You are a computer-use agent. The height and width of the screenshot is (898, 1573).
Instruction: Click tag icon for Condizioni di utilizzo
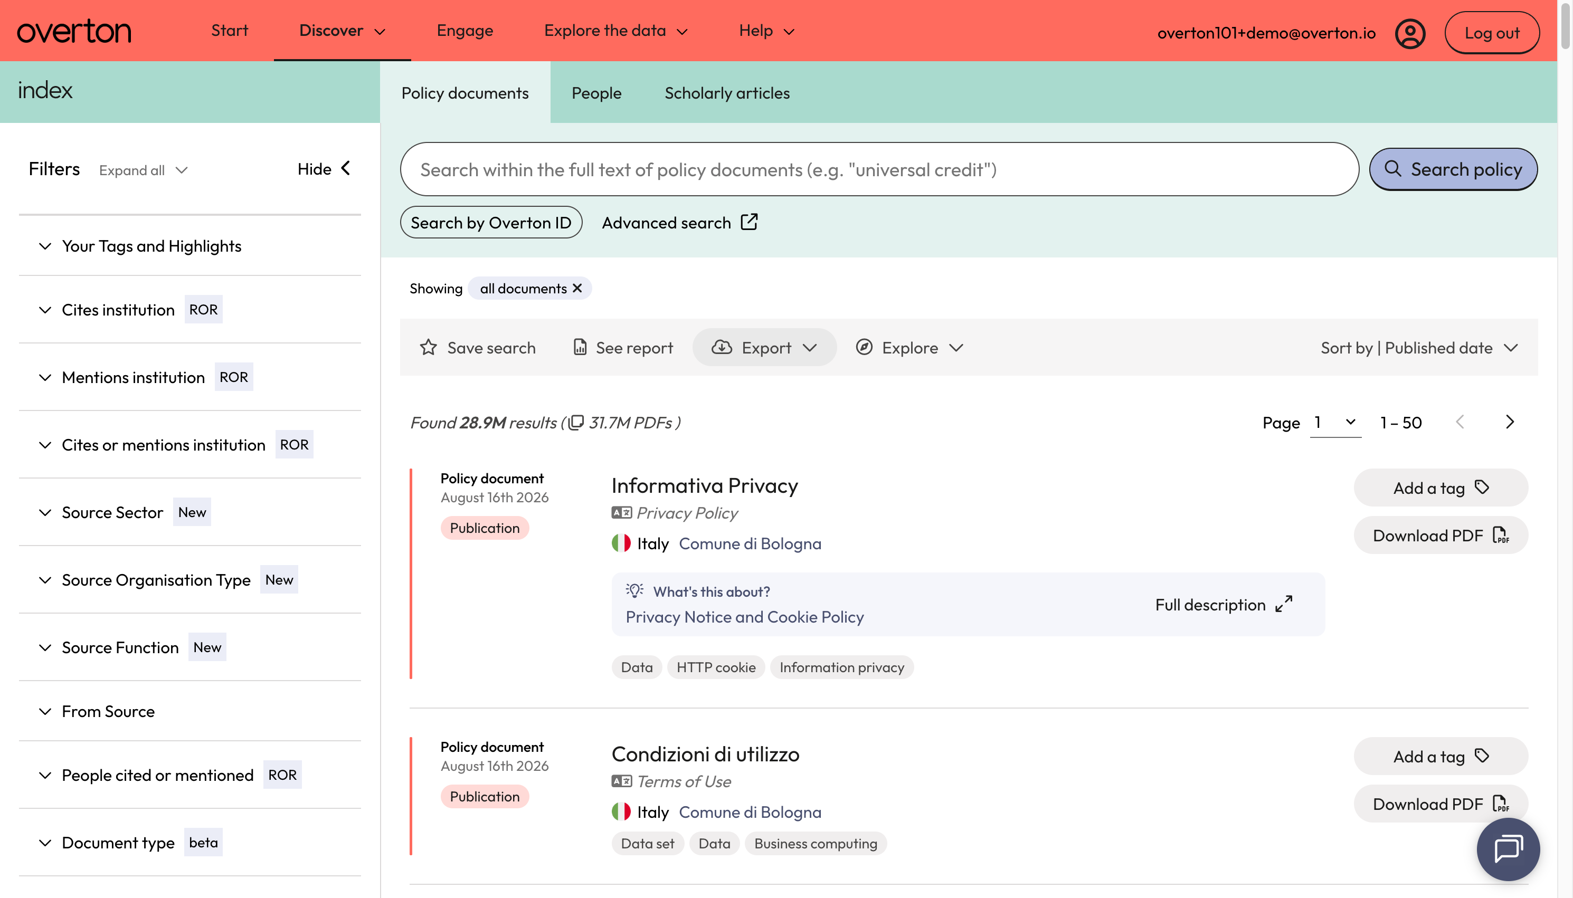point(1482,756)
